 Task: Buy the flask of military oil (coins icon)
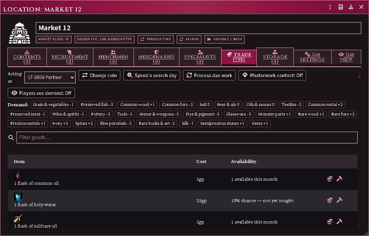tap(330, 222)
